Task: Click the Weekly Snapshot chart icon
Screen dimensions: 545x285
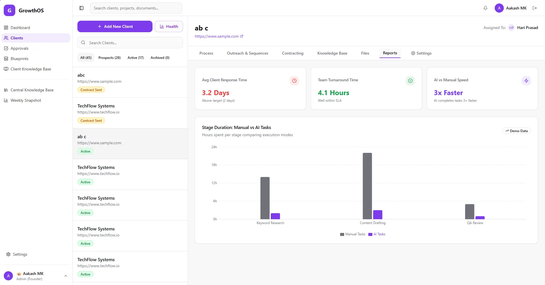Action: pos(6,100)
